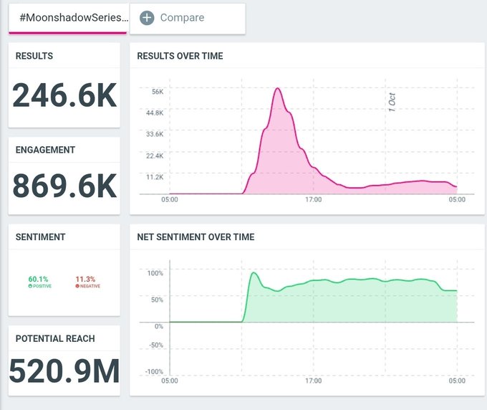The height and width of the screenshot is (410, 487).
Task: Click 17:00 label on results chart
Action: 314,199
